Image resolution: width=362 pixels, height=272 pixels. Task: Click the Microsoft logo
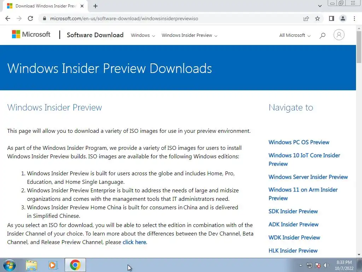(31, 34)
